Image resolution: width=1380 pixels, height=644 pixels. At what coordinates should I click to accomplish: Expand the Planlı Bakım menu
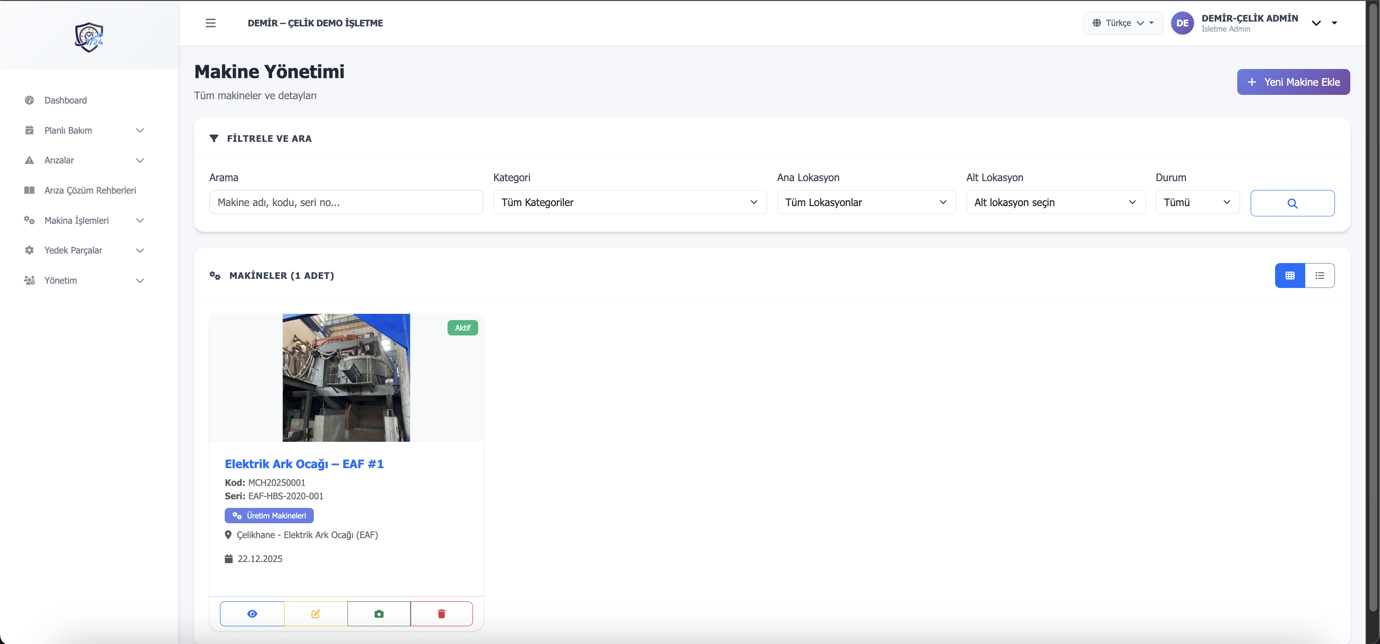(84, 130)
